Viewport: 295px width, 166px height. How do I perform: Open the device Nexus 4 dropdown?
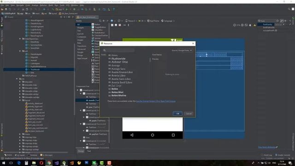click(131, 21)
